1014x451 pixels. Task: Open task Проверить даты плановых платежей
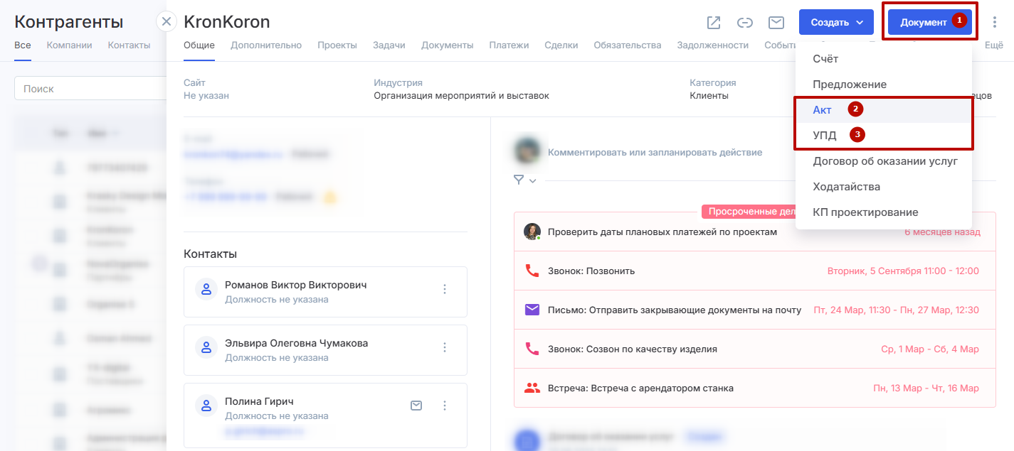[x=662, y=232]
